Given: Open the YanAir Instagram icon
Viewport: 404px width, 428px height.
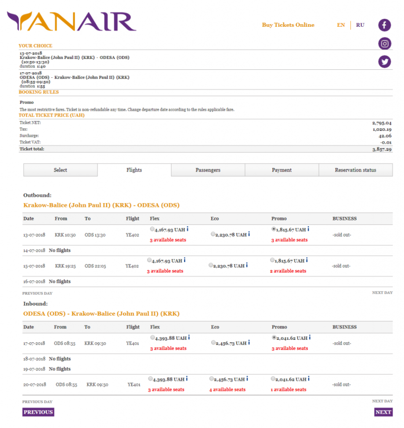Looking at the screenshot, I should pyautogui.click(x=384, y=43).
